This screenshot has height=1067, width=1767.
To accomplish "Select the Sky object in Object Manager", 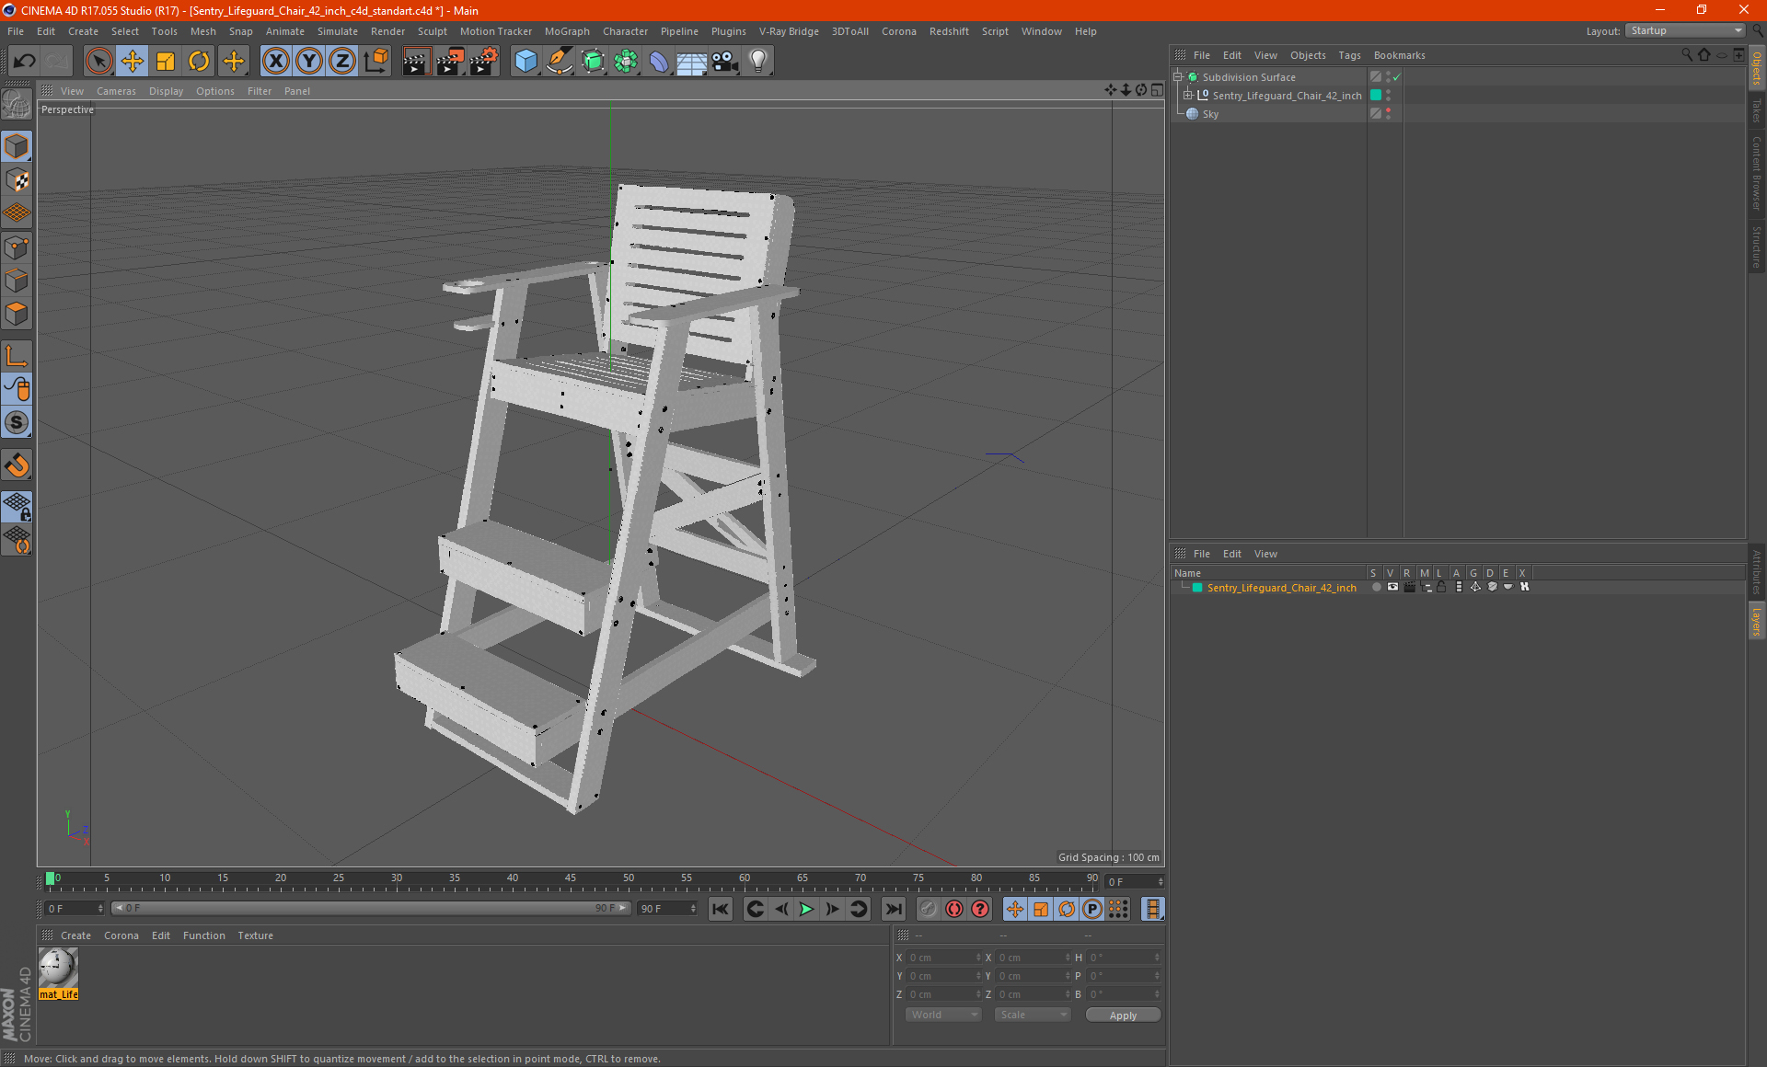I will tap(1210, 114).
